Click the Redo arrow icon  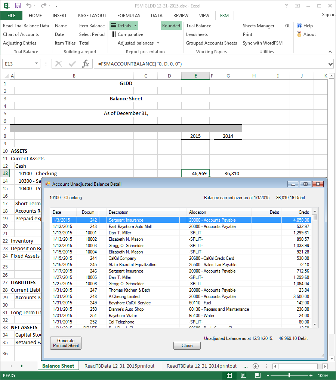[x=44, y=5]
